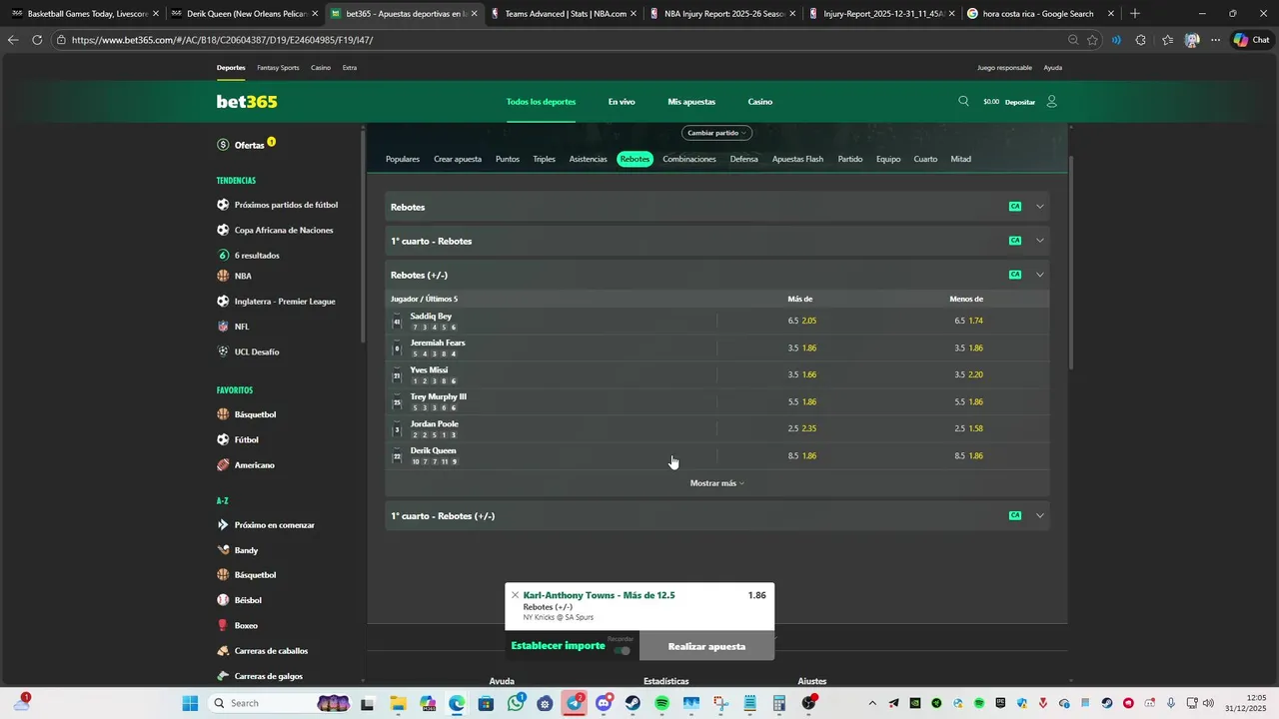
Task: Select the NFL football icon in Tendencias
Action: (223, 327)
